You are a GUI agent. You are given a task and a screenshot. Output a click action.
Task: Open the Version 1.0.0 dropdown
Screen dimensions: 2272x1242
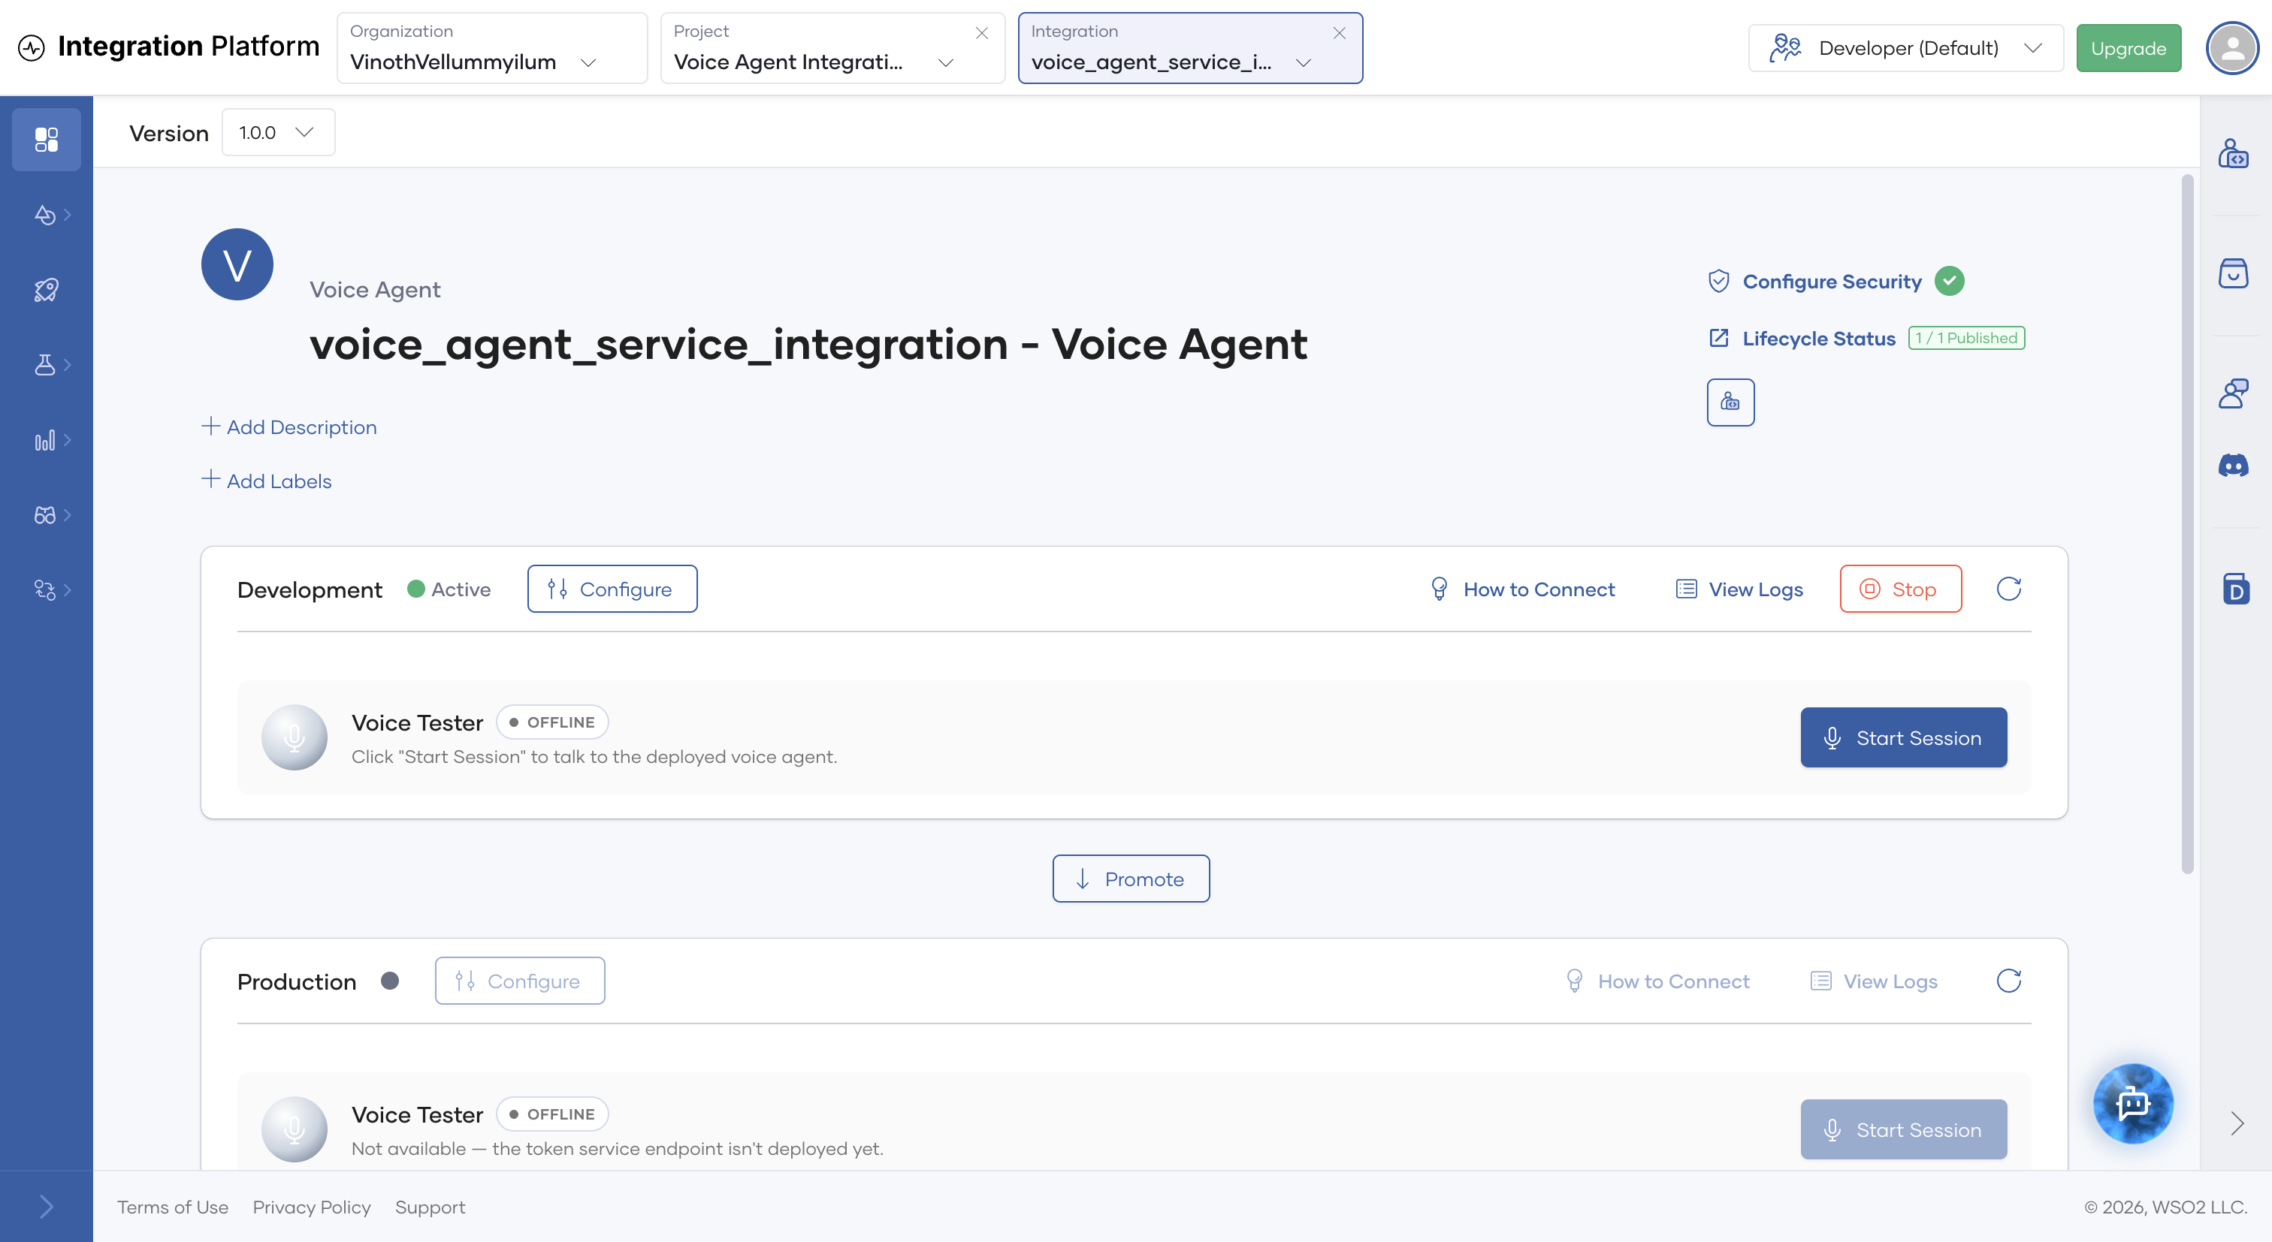(278, 132)
